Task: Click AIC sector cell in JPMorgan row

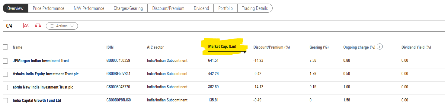Action: point(167,61)
